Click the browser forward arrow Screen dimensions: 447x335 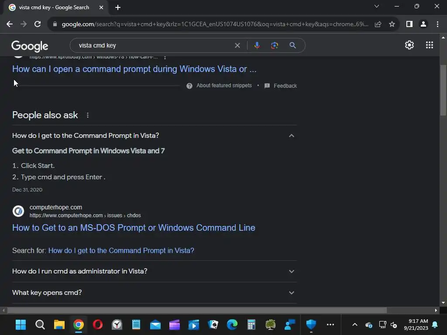(x=24, y=24)
